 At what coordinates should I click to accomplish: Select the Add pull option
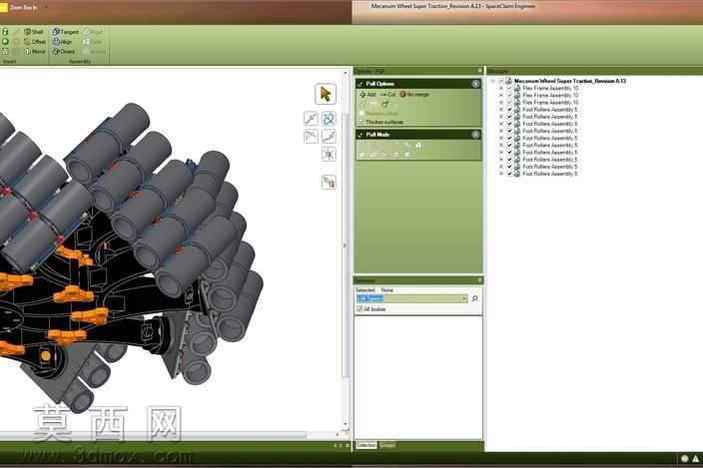pyautogui.click(x=367, y=95)
